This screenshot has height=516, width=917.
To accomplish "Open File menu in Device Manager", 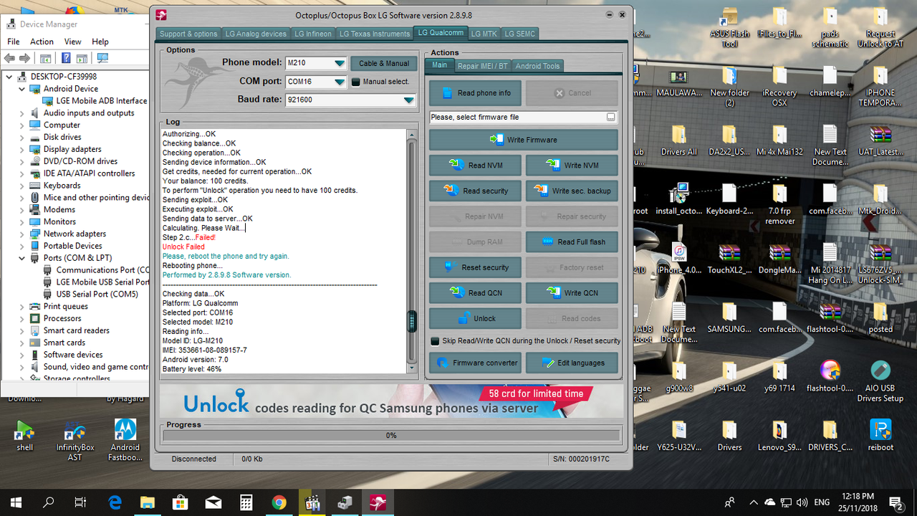I will click(13, 42).
